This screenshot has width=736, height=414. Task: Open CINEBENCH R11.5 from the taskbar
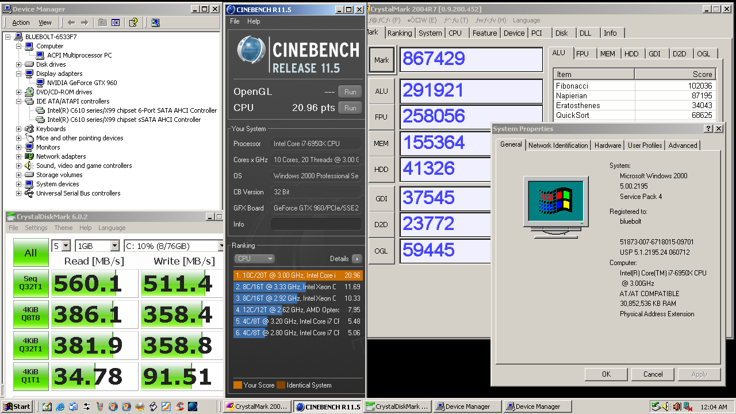point(328,407)
